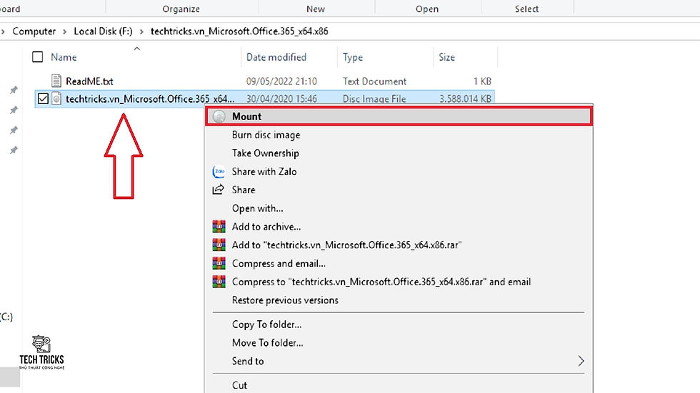
Task: Click WinRAR icon beside Add to archive...
Action: point(219,227)
